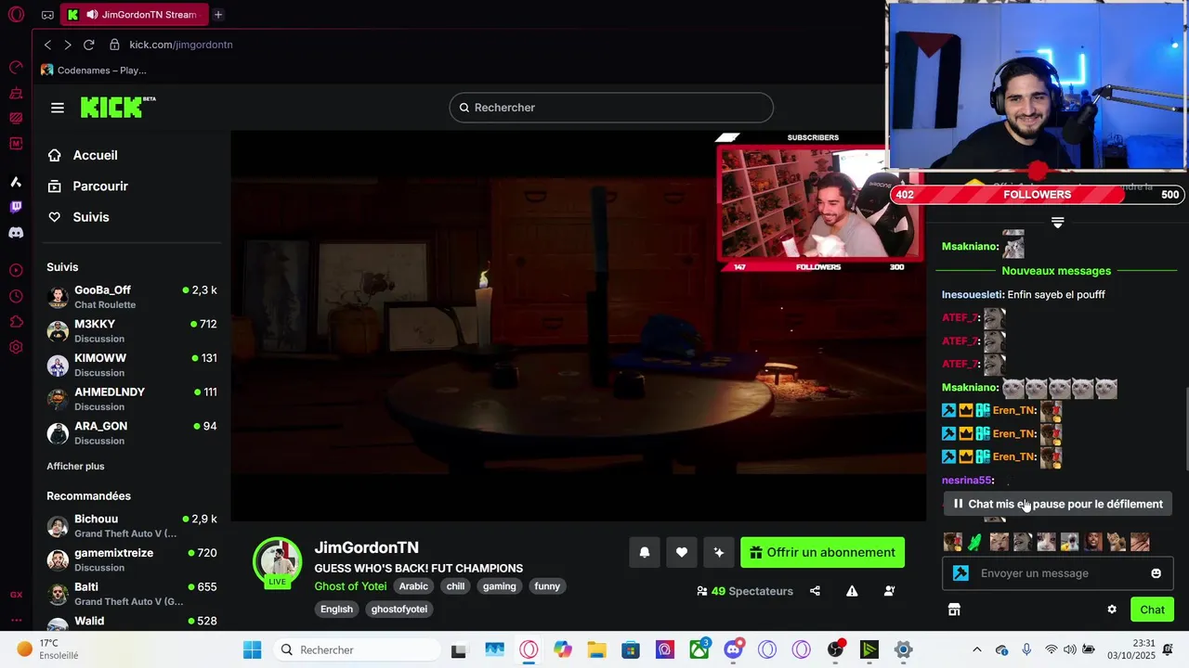This screenshot has height=668, width=1189.
Task: Open ARA_GON channel in followed list
Action: [x=132, y=433]
